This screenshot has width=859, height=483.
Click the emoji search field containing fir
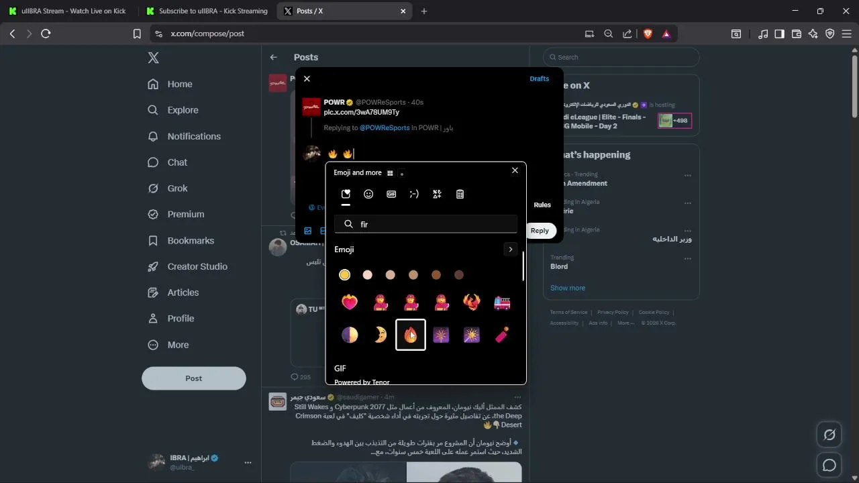[x=426, y=224]
